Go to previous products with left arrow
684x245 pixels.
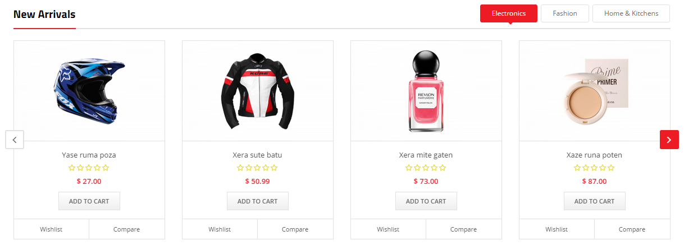pos(15,140)
